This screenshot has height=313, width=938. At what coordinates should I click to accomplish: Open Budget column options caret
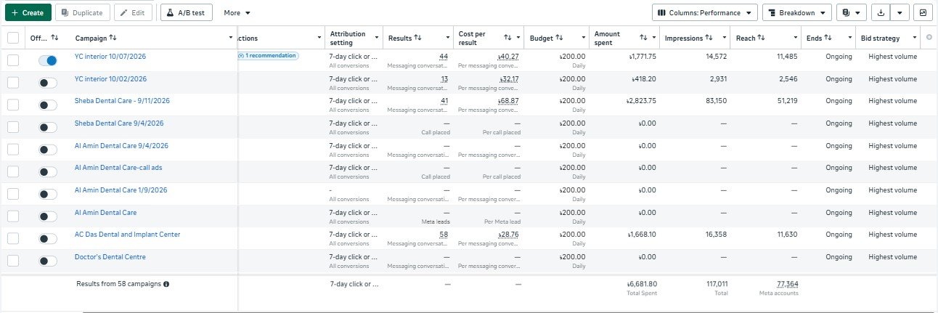tap(583, 38)
